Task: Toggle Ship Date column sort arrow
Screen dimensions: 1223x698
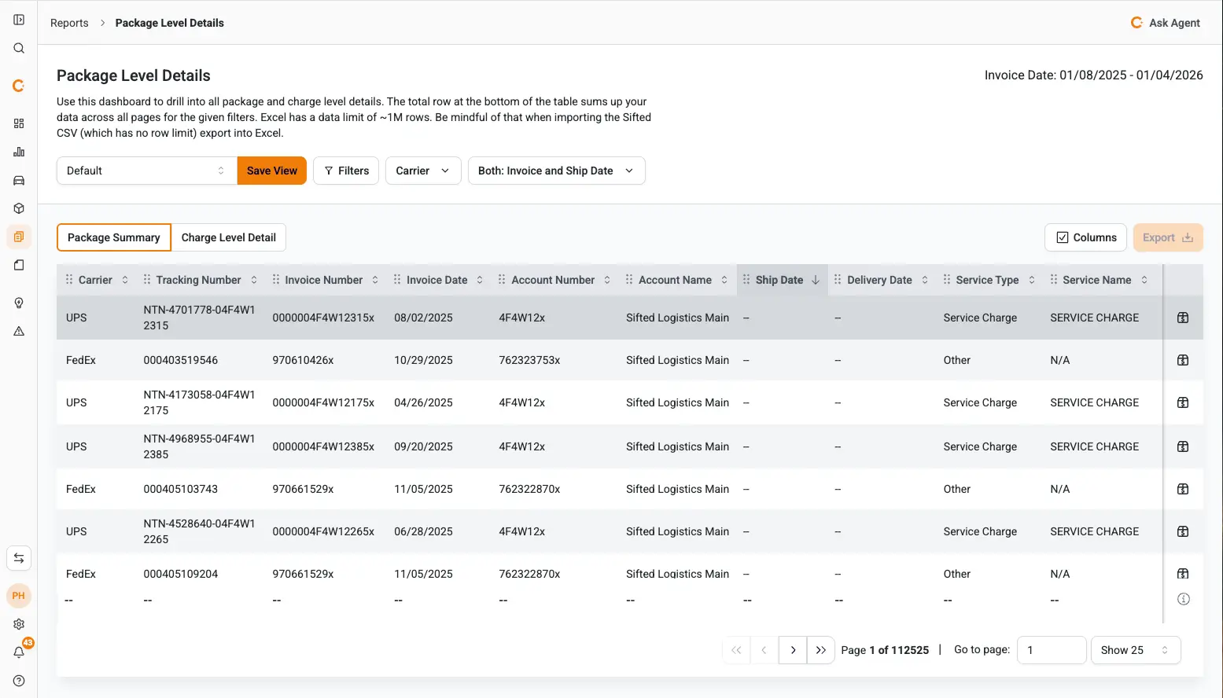Action: pos(816,280)
